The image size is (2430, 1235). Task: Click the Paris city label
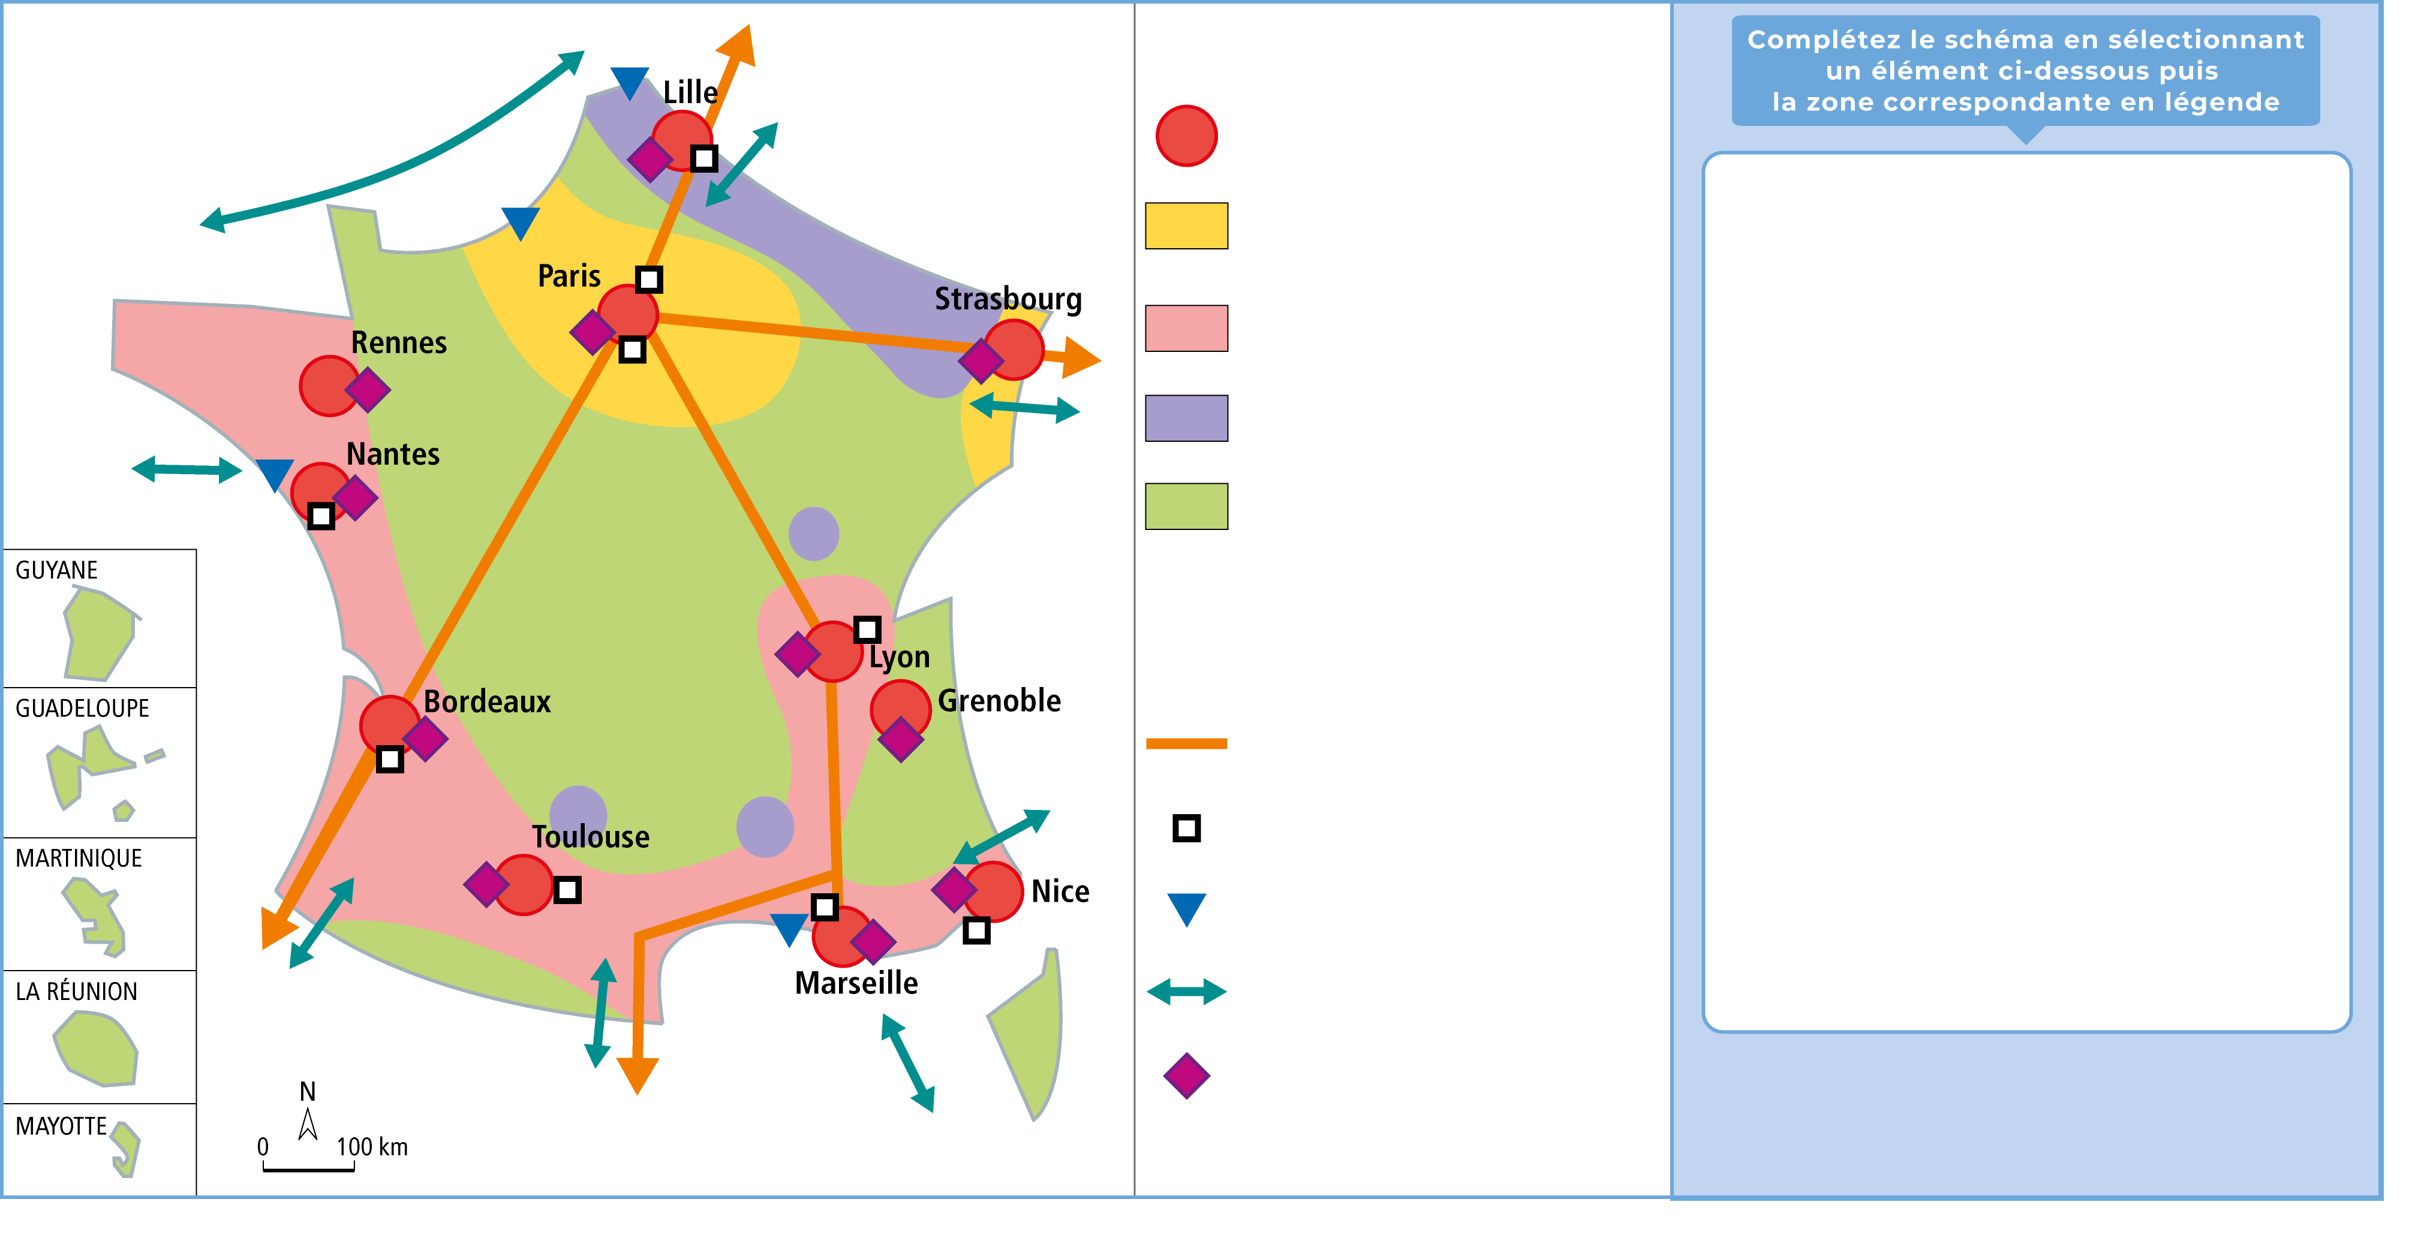(x=569, y=276)
